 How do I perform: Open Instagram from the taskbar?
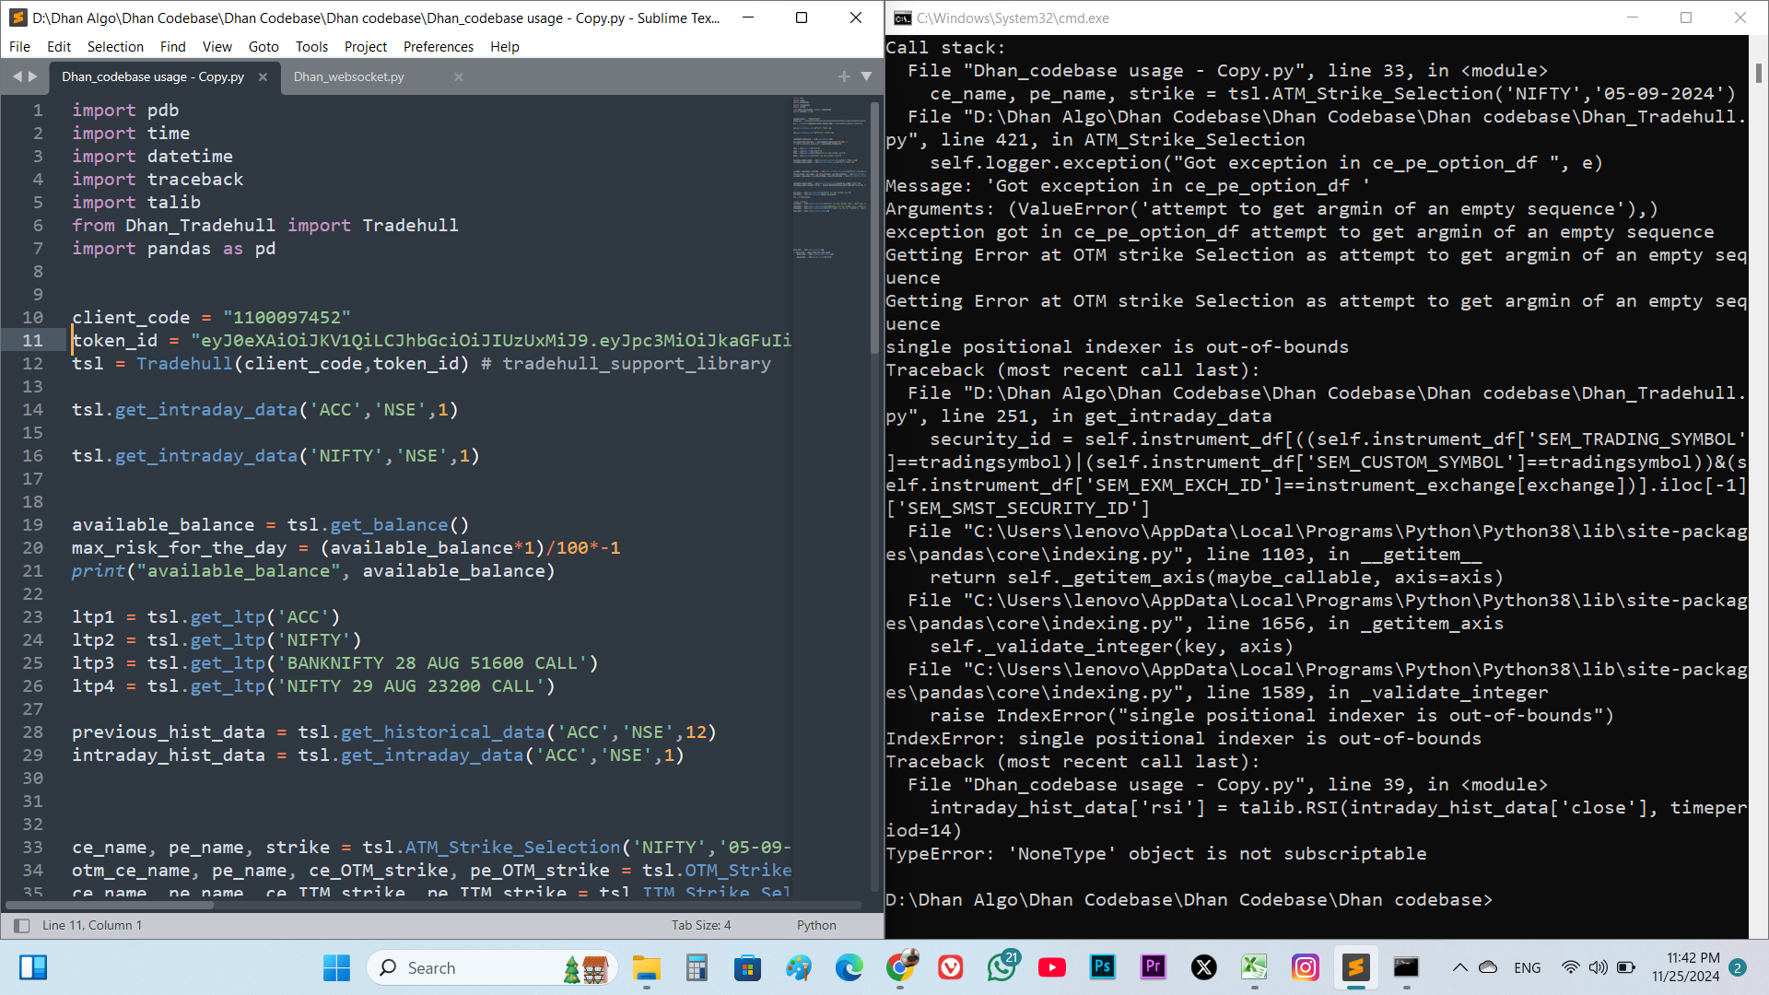click(1305, 967)
